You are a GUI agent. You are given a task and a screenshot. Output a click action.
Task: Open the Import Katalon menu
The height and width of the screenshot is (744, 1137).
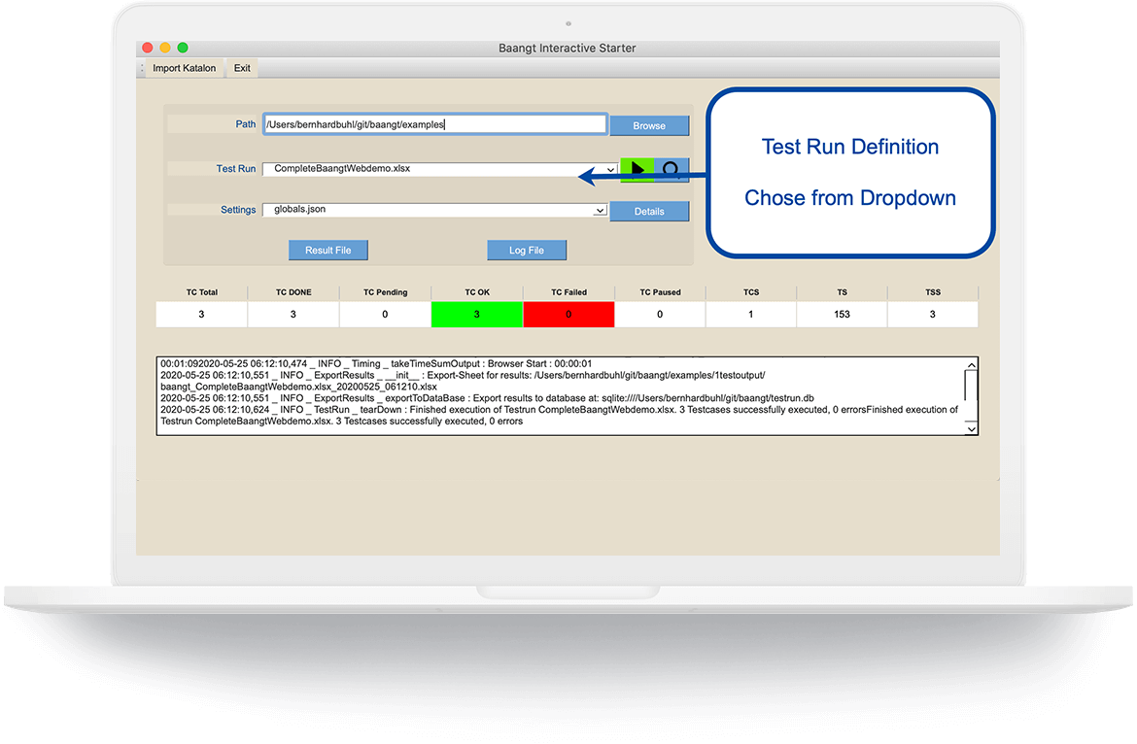tap(185, 68)
